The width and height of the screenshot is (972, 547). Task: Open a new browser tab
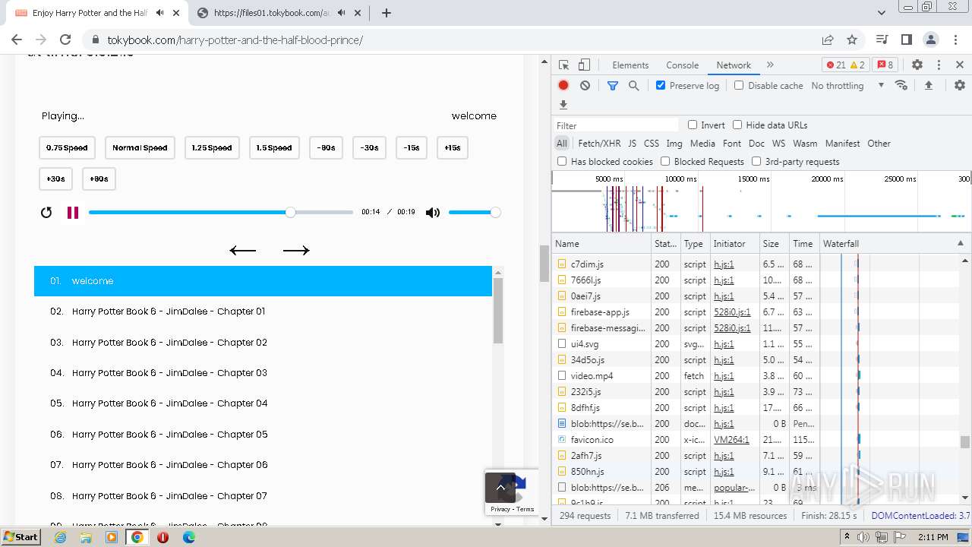tap(386, 13)
